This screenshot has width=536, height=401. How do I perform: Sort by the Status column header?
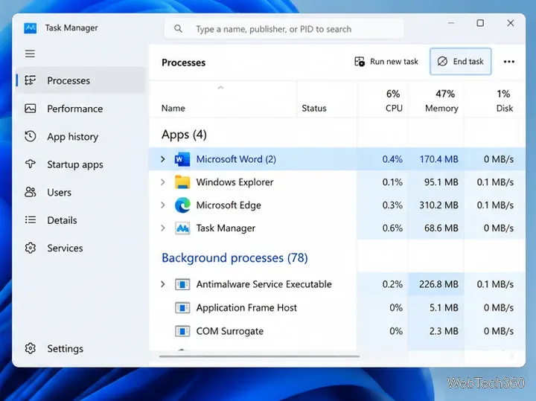point(314,109)
